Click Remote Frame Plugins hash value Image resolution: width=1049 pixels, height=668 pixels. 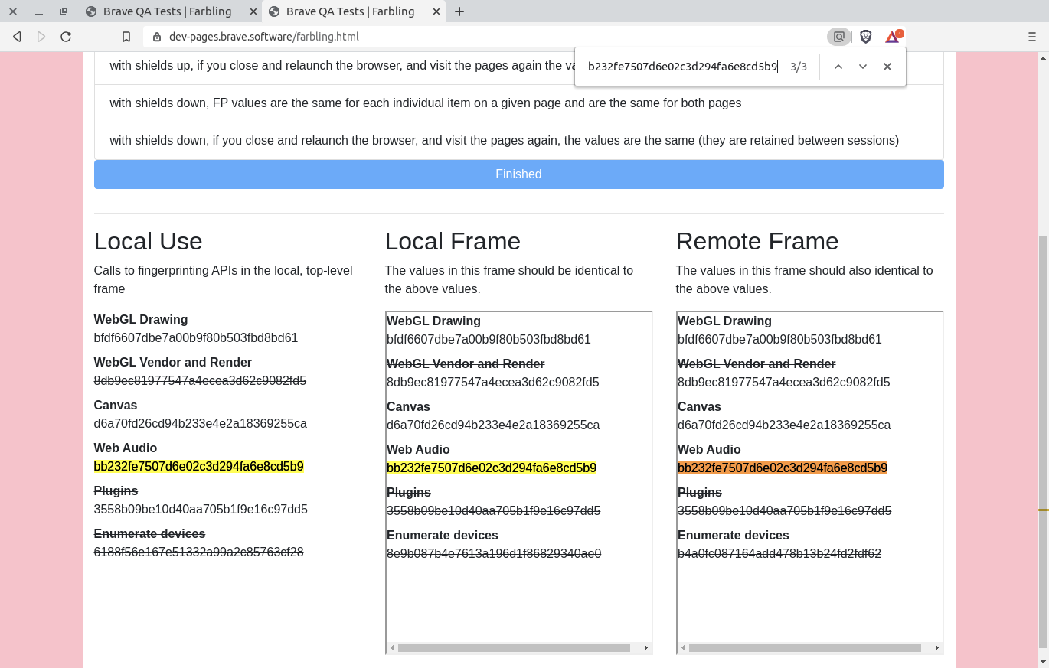784,511
